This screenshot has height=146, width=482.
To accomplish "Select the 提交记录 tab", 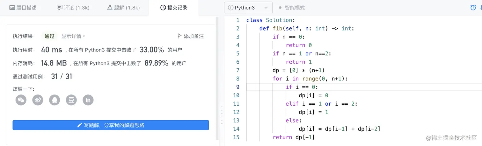I will pyautogui.click(x=174, y=8).
